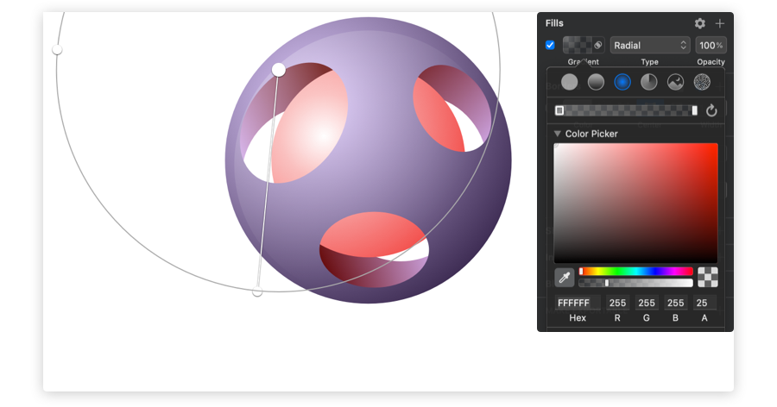Select the noise pattern fill type
Image resolution: width=777 pixels, height=407 pixels.
[x=703, y=82]
